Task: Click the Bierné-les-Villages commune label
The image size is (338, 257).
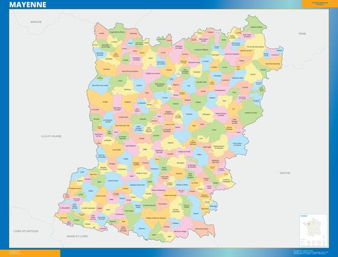Action: click(180, 231)
